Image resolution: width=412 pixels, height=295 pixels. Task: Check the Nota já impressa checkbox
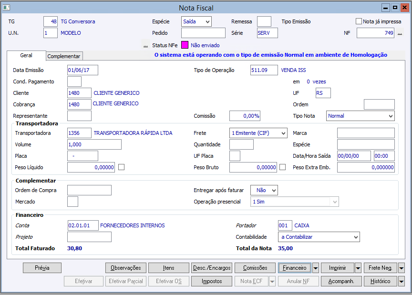[359, 21]
